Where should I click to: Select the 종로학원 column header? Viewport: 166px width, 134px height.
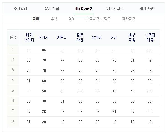point(80,37)
